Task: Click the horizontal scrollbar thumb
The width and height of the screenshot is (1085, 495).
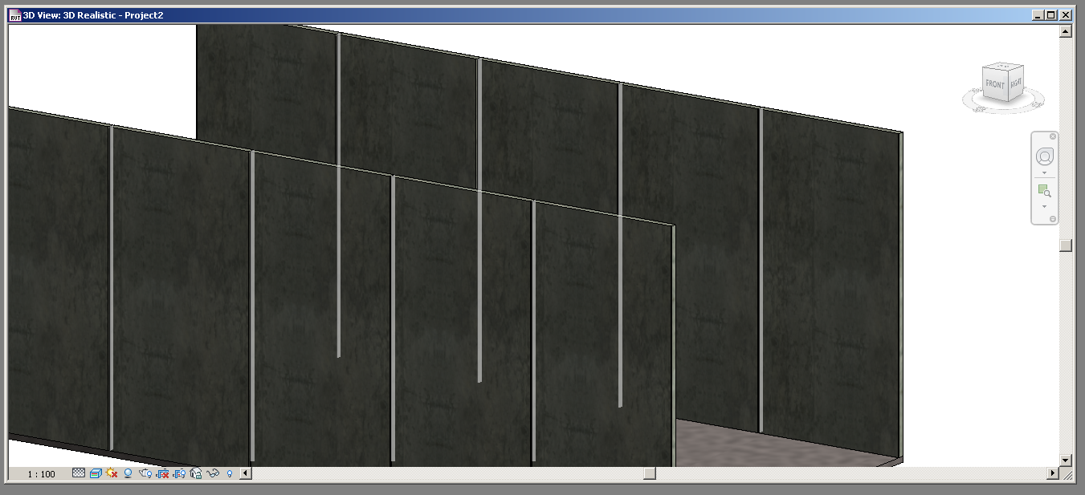Action: [650, 473]
